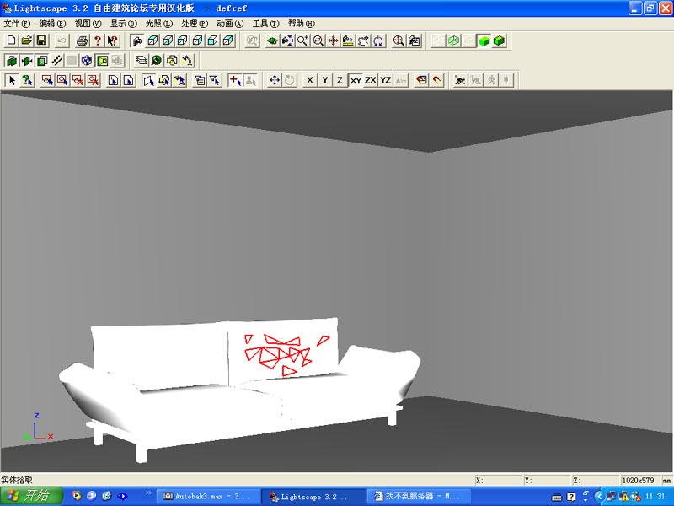Open the materials table green sphere icon
The width and height of the screenshot is (674, 506).
157,60
